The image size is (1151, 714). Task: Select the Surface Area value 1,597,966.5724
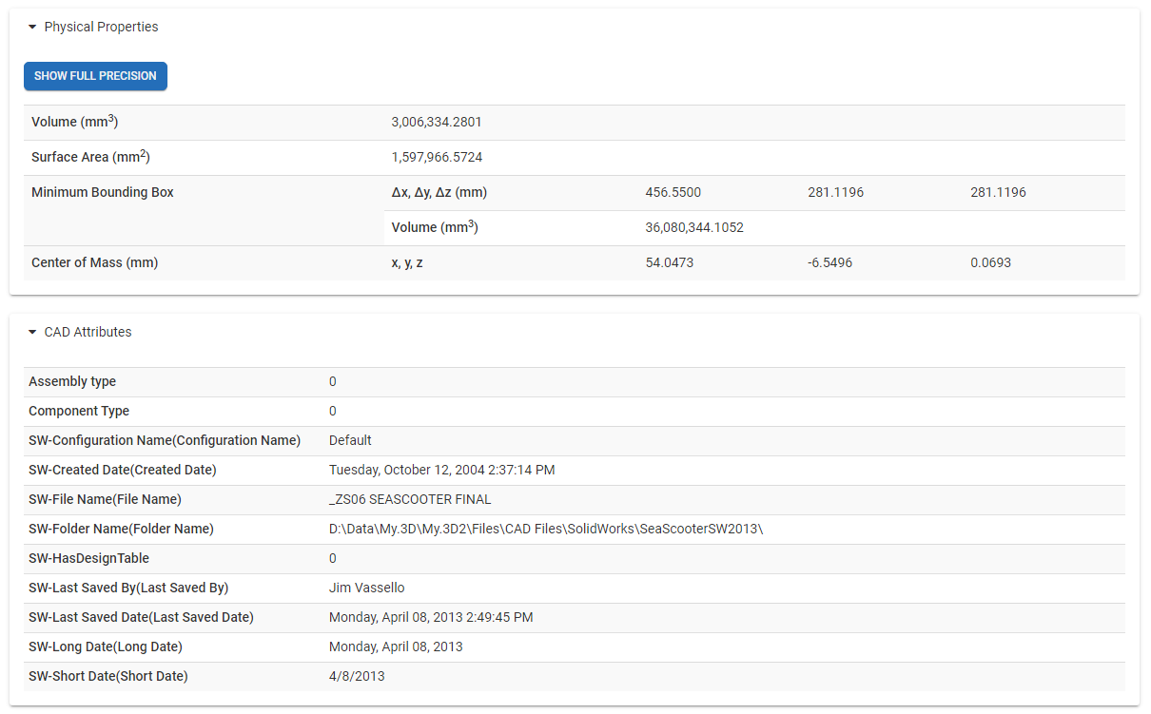[x=437, y=158]
